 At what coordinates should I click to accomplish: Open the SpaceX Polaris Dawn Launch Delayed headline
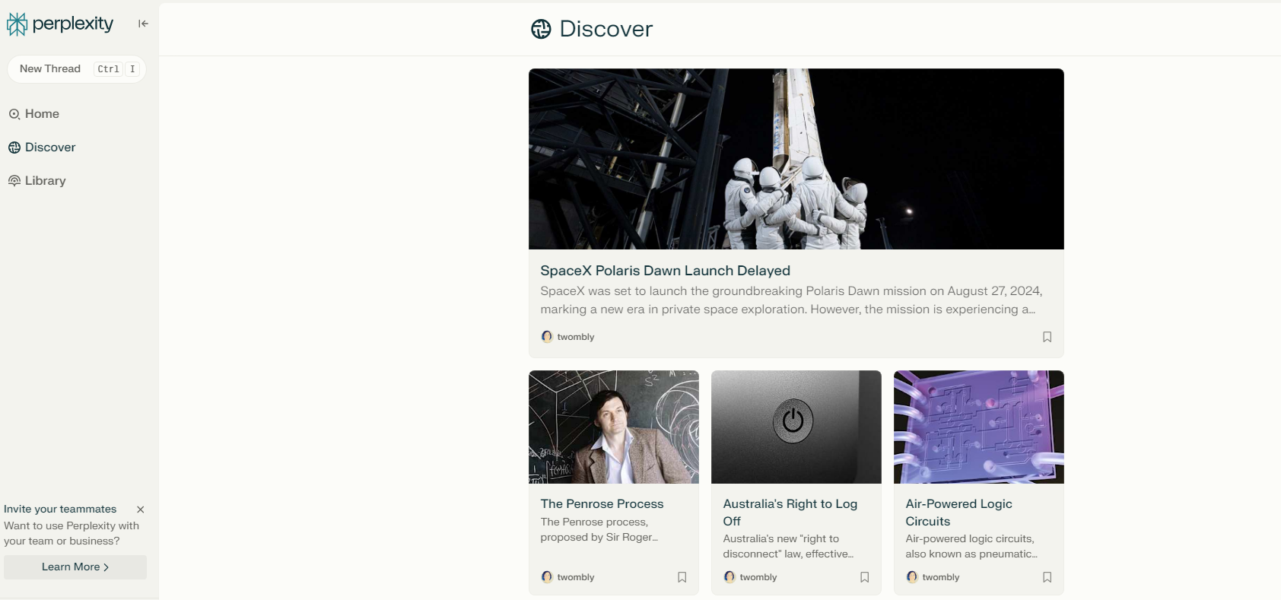[x=666, y=271]
